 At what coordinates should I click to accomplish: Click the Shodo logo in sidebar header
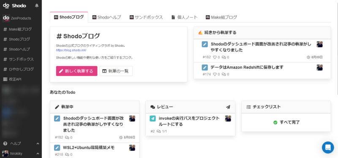pyautogui.click(x=14, y=5)
